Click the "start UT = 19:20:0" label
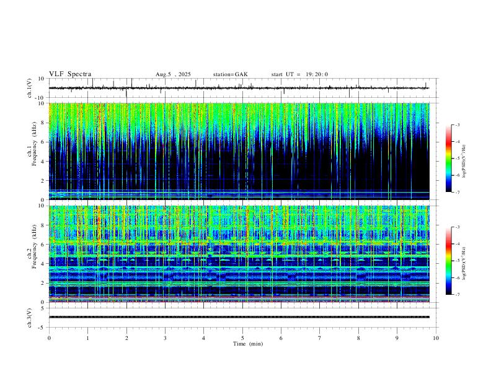 click(x=299, y=74)
